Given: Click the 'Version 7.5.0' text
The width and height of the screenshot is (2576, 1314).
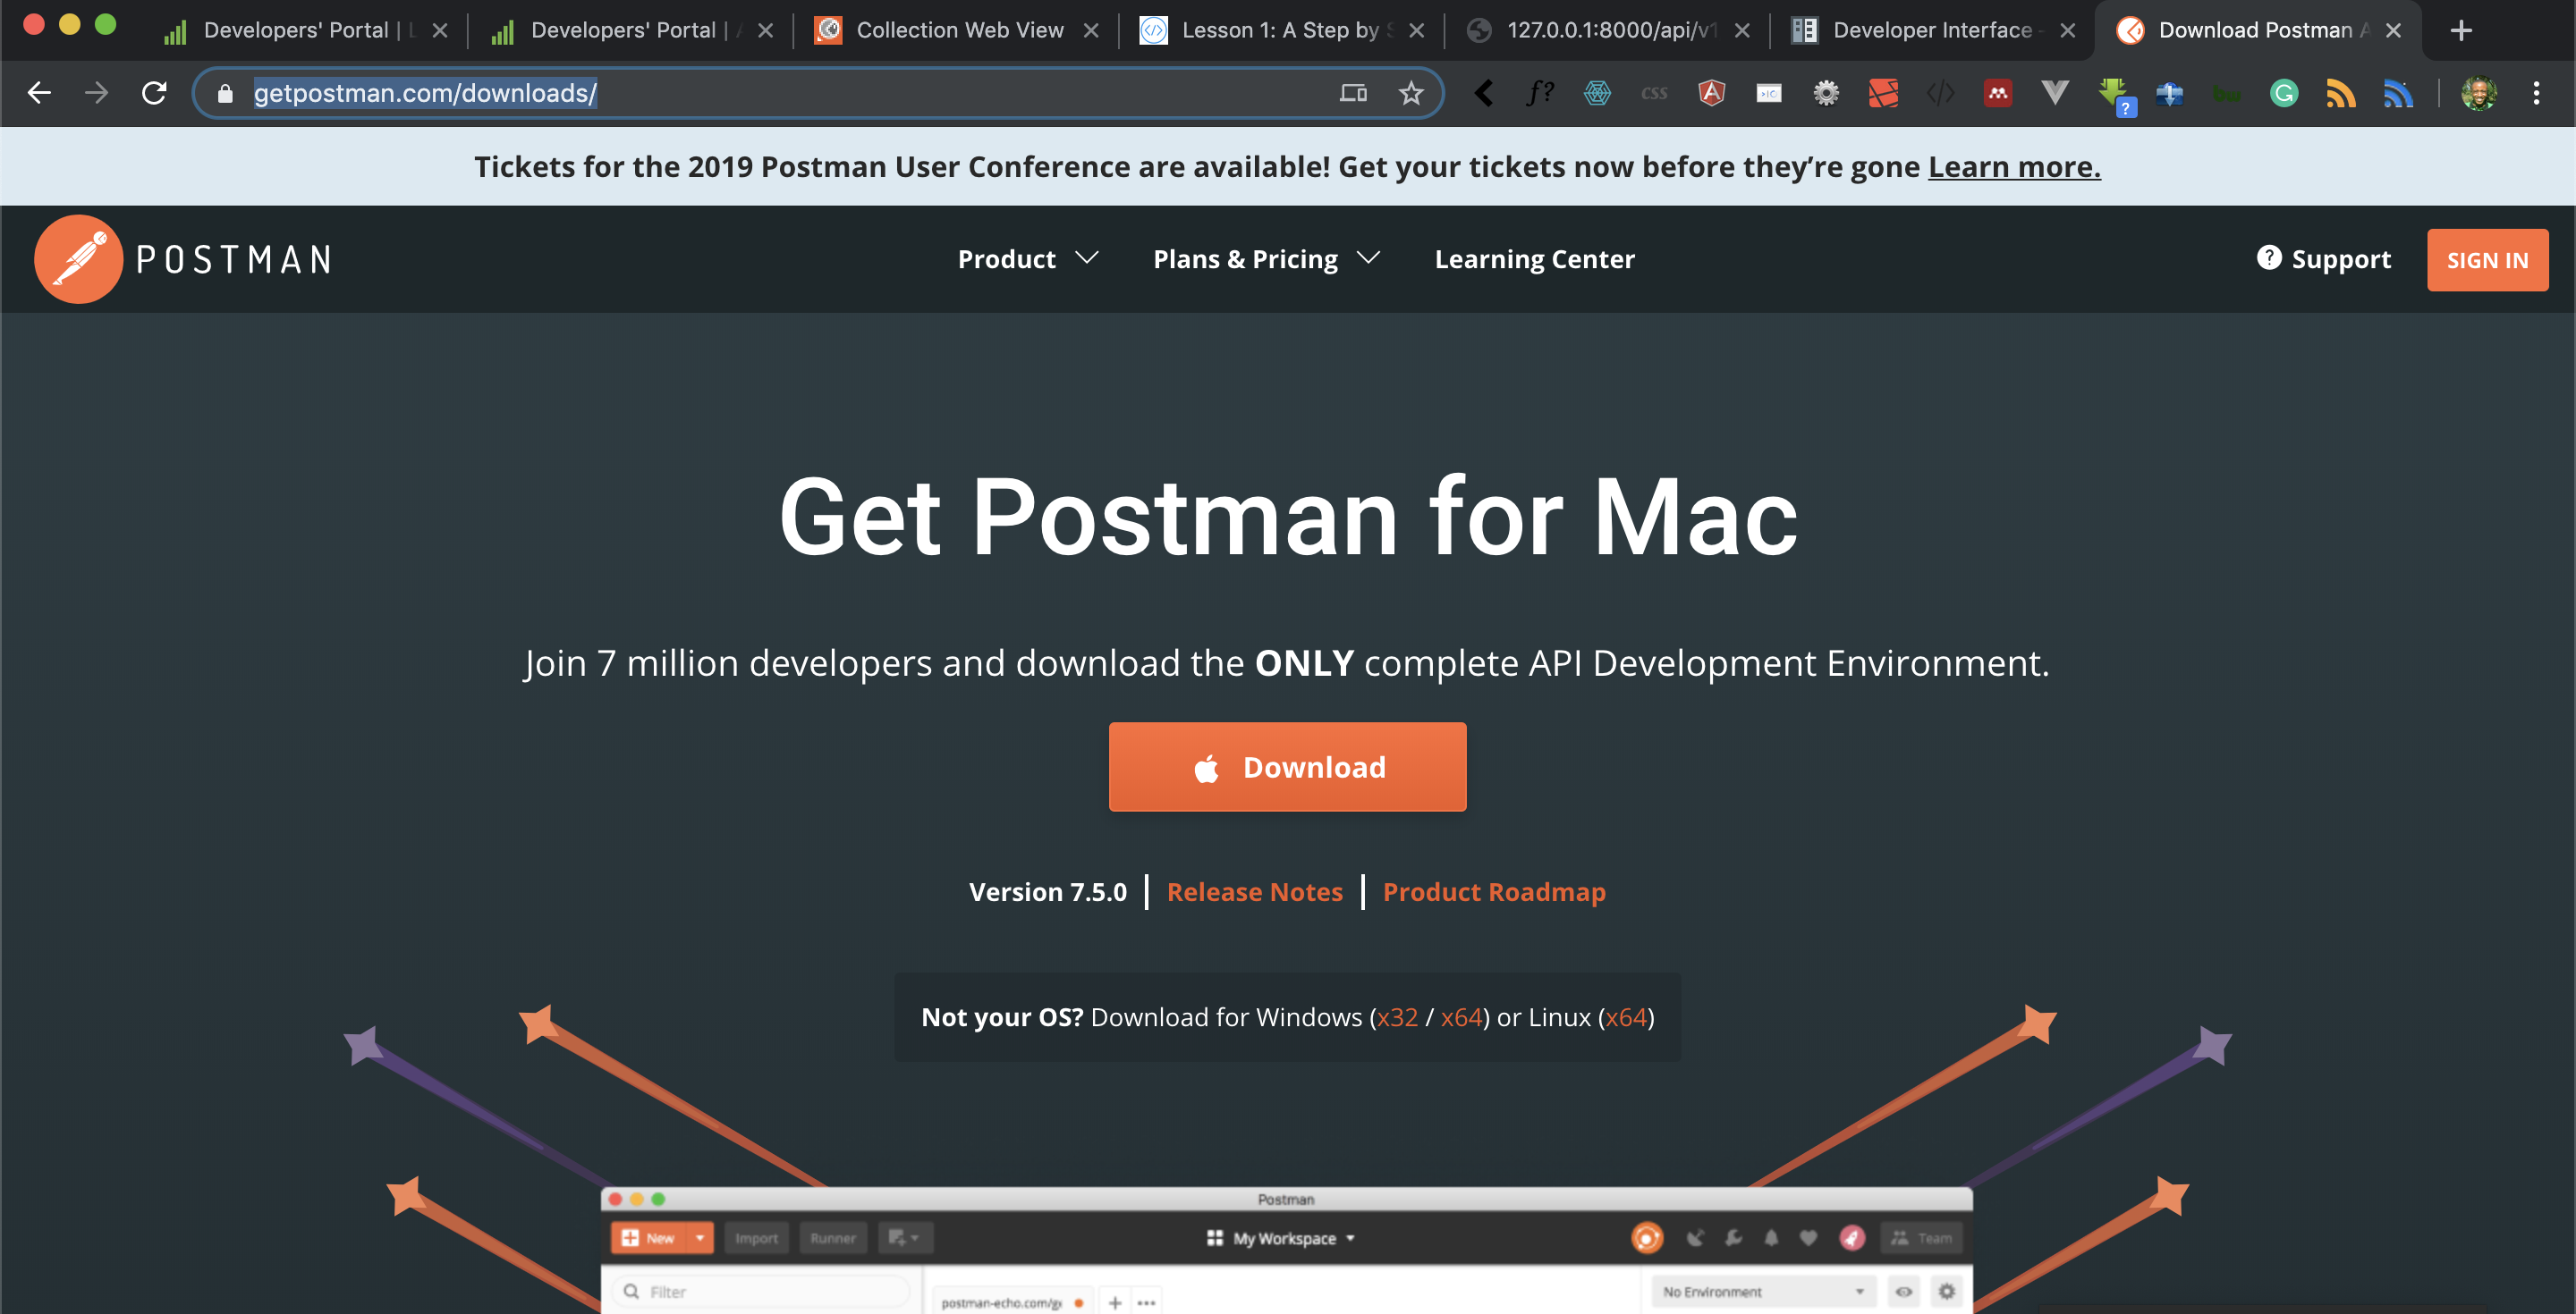Looking at the screenshot, I should 1047,891.
